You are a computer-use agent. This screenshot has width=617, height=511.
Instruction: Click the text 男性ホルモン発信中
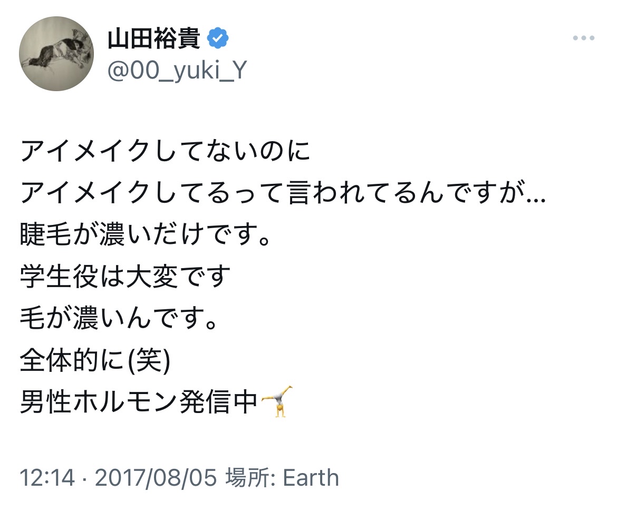click(140, 402)
